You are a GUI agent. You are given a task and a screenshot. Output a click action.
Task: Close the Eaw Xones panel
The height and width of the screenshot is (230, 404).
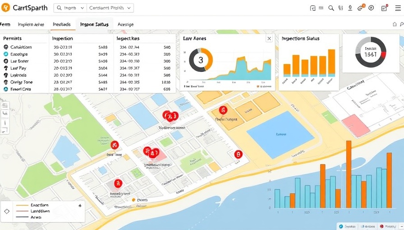pos(269,39)
